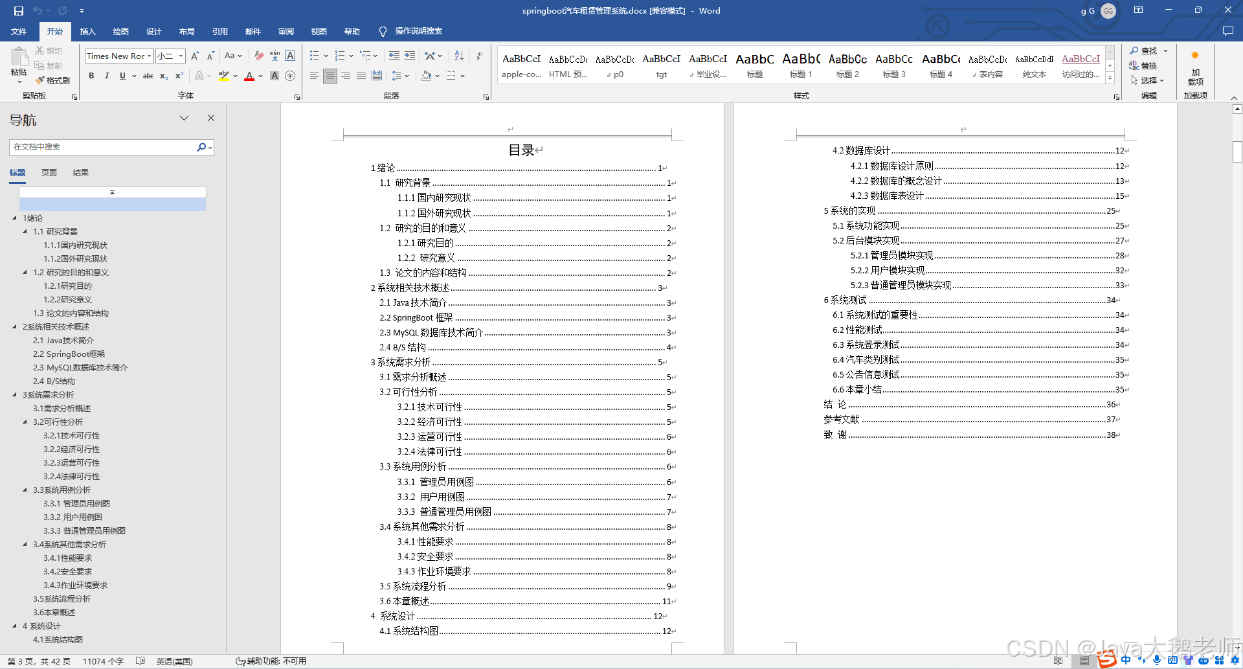1243x669 pixels.
Task: Clear all formatting with the eraser icon
Action: pyautogui.click(x=259, y=56)
